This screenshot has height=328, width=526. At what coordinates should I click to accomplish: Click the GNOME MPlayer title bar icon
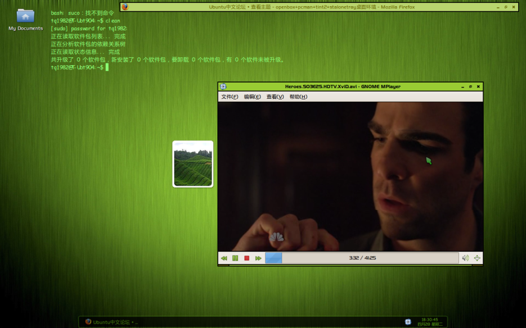tap(223, 86)
